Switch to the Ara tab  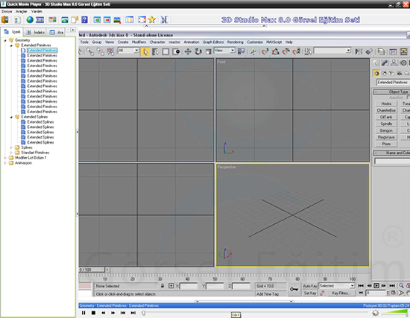click(57, 32)
